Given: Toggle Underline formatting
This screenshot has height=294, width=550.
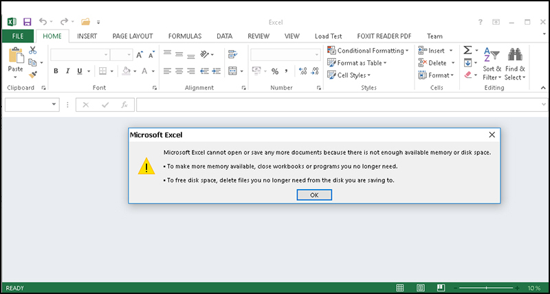Looking at the screenshot, I should point(80,71).
